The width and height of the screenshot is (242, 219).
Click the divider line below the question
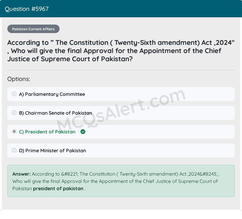tap(121, 70)
